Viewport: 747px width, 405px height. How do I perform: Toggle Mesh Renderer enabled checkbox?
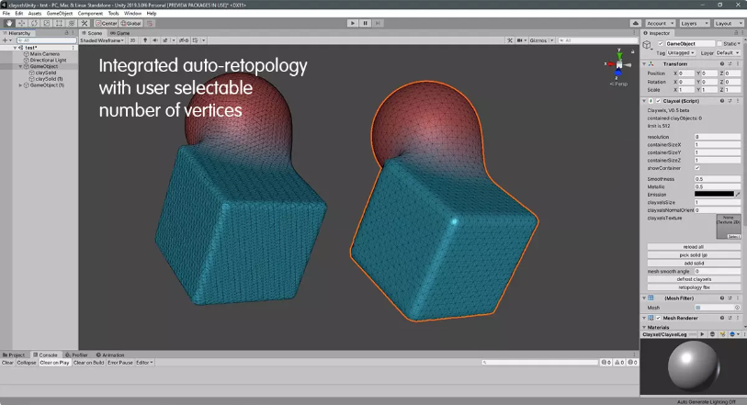[x=659, y=318]
